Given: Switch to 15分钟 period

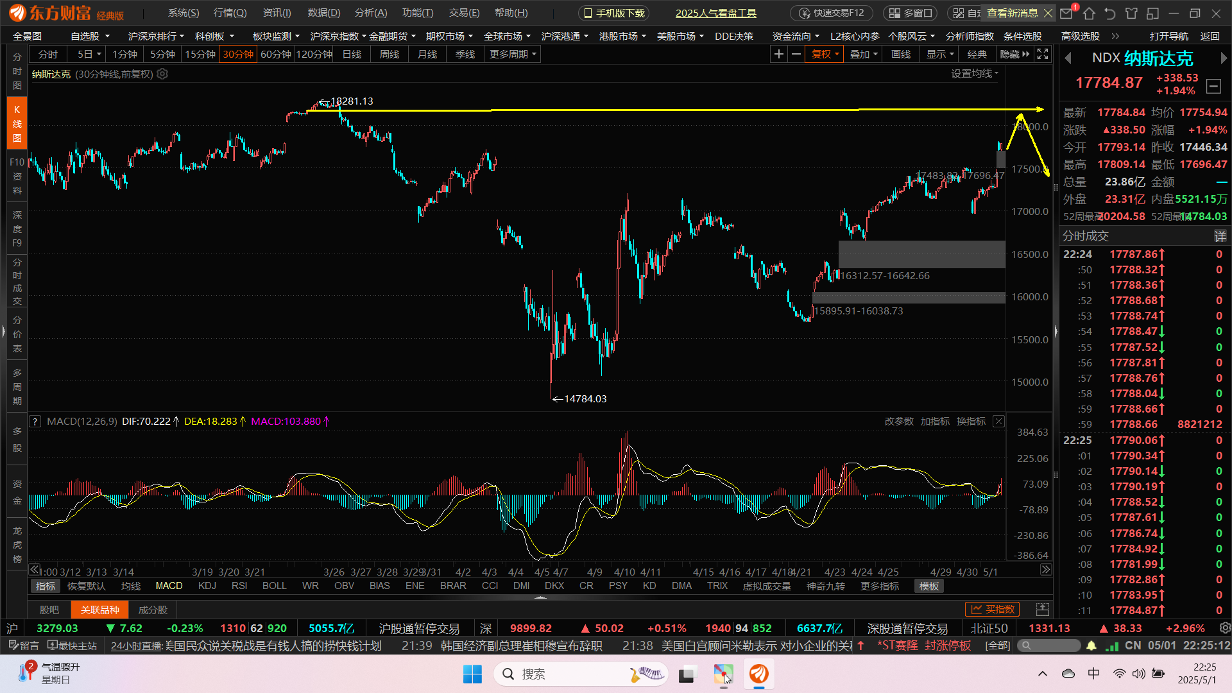Looking at the screenshot, I should [x=200, y=54].
